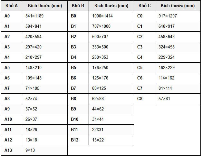This screenshot has width=202, height=156.
Task: Select the C8 row label cell
Action: (x=140, y=99)
